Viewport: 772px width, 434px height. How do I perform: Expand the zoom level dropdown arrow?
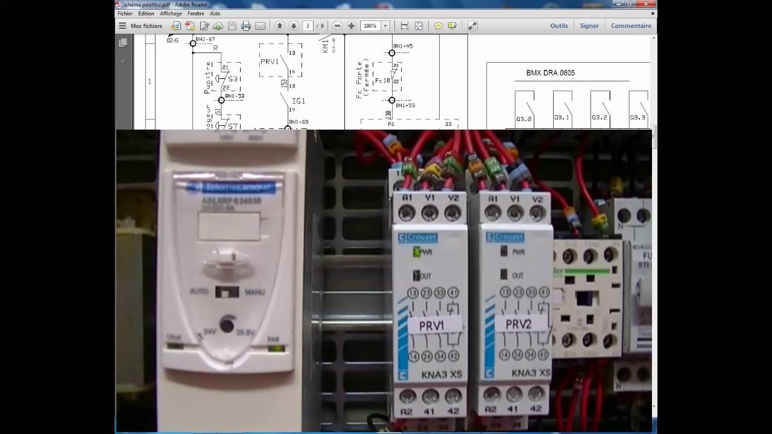pos(385,26)
